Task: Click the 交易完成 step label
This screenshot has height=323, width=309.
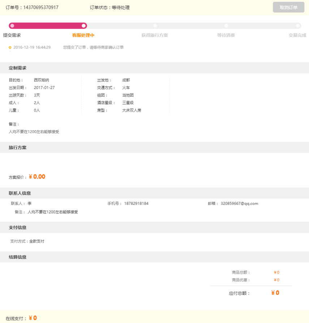Action: click(297, 35)
